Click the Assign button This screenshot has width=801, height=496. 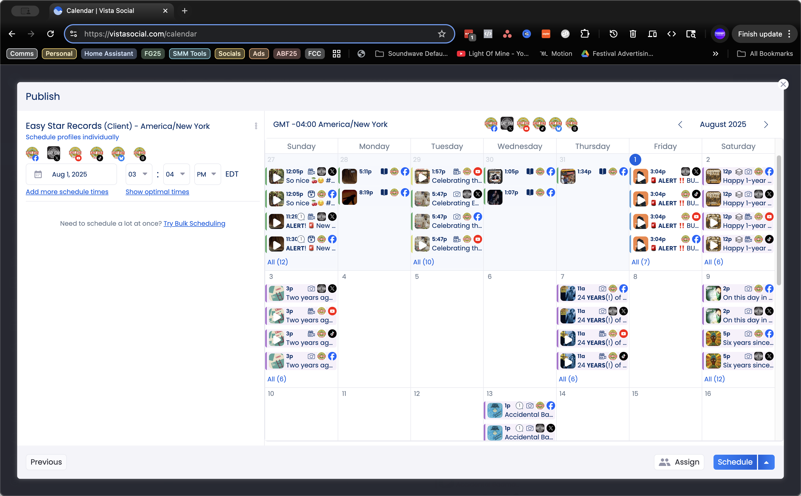pyautogui.click(x=679, y=462)
